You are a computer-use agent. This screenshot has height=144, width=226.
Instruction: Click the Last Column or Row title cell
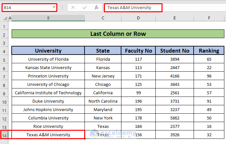(118, 34)
